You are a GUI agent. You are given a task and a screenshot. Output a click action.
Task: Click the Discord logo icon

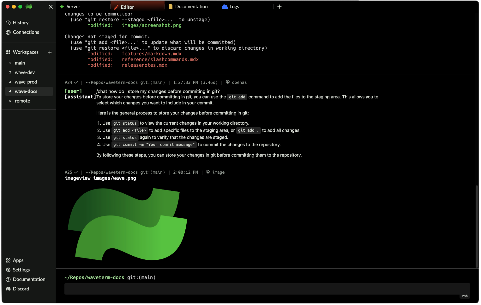point(8,289)
